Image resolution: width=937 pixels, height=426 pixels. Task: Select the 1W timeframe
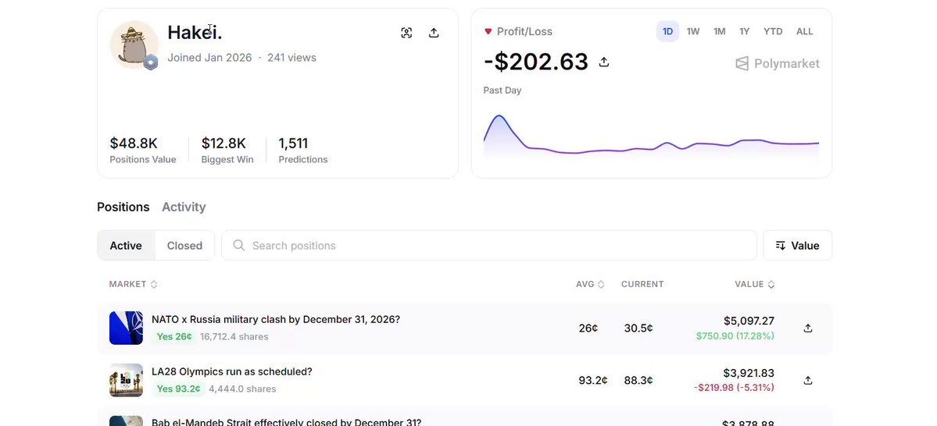coord(693,32)
